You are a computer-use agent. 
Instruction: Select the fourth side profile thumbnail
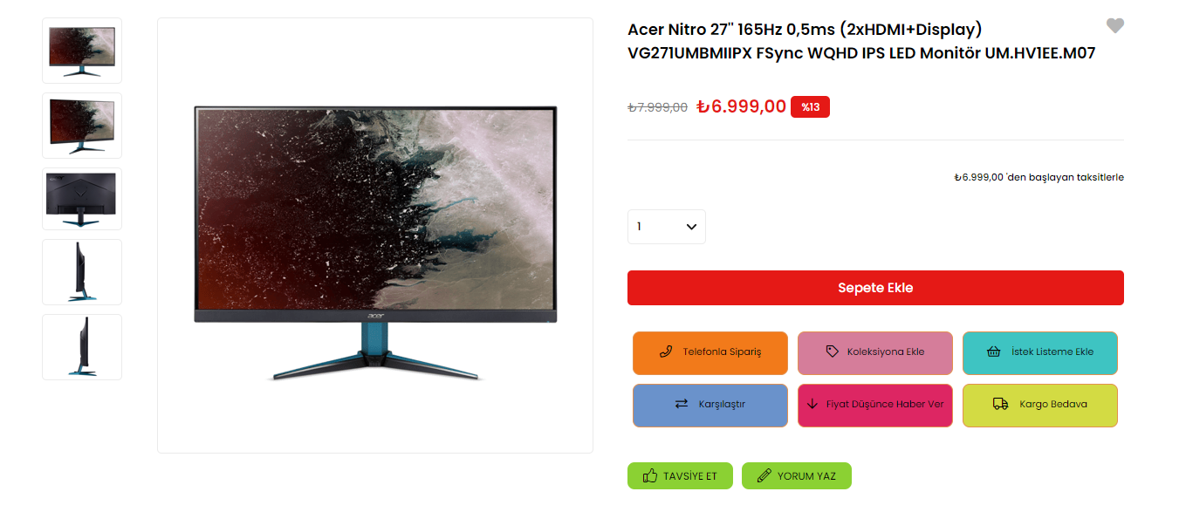tap(82, 272)
